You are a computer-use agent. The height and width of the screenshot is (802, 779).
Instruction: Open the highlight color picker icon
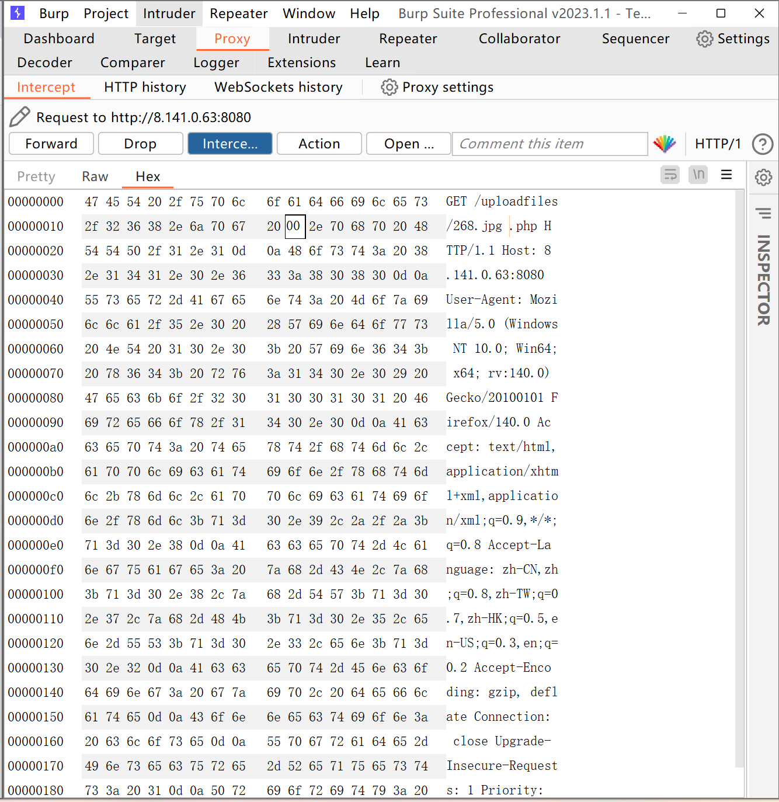point(665,144)
